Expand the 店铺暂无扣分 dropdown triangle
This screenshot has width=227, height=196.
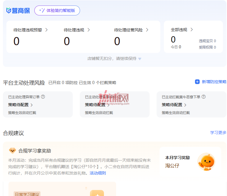pyautogui.click(x=140, y=59)
